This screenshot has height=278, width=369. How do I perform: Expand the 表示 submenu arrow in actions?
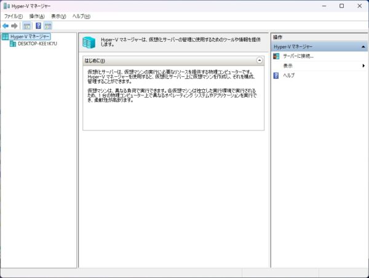[x=363, y=66]
